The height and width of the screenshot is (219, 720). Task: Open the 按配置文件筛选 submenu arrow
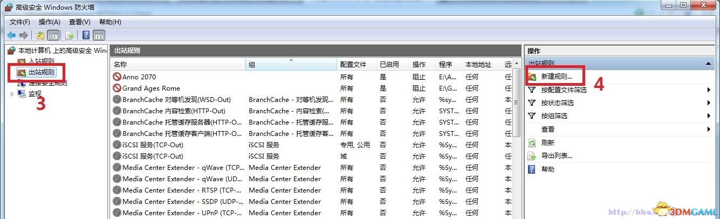coord(708,90)
